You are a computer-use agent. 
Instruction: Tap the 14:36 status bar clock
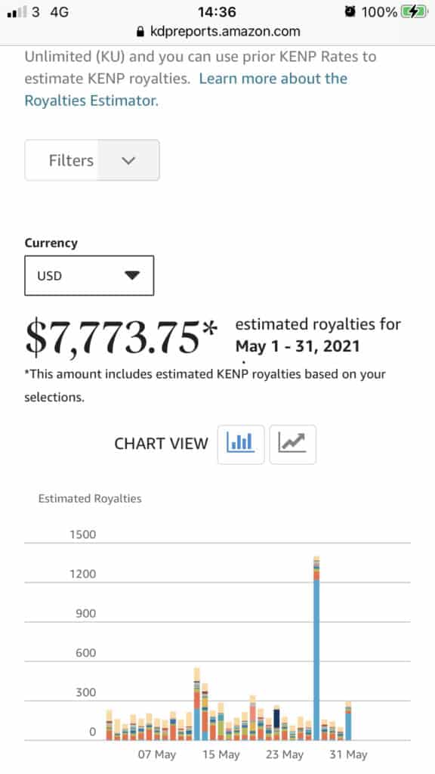pos(217,12)
